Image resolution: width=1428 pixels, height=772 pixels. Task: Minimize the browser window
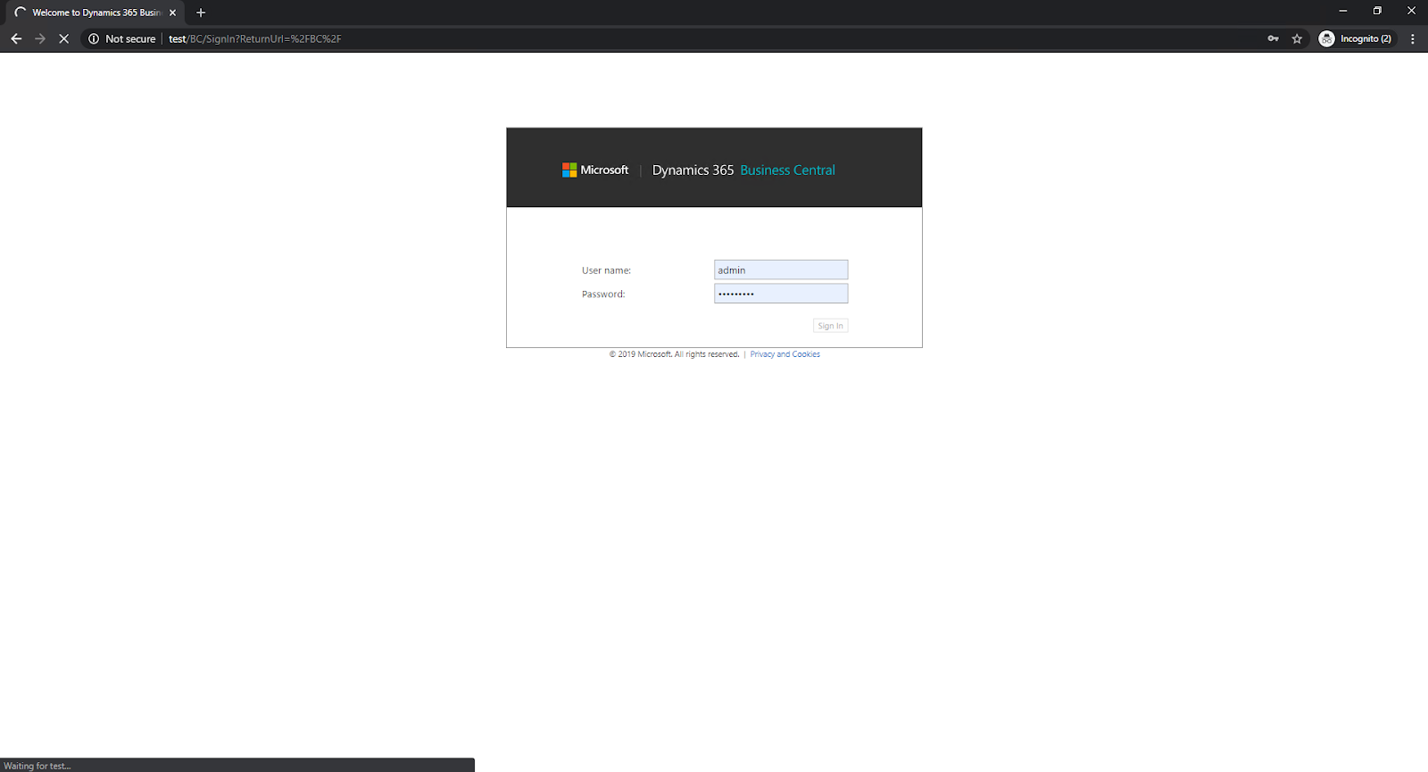[x=1343, y=11]
